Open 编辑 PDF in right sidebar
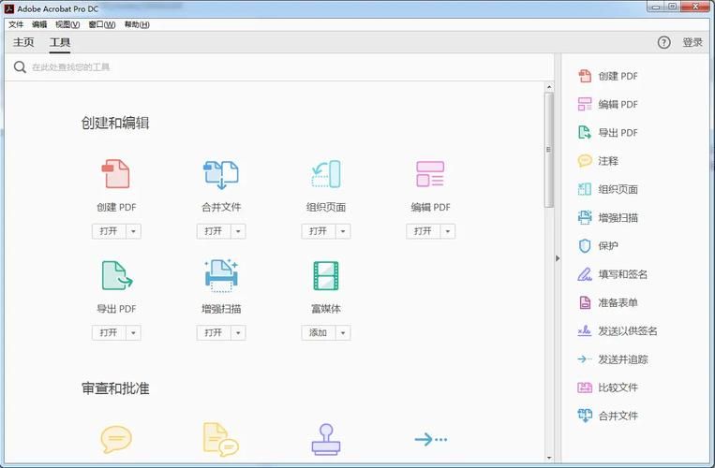This screenshot has width=715, height=468. click(x=608, y=104)
